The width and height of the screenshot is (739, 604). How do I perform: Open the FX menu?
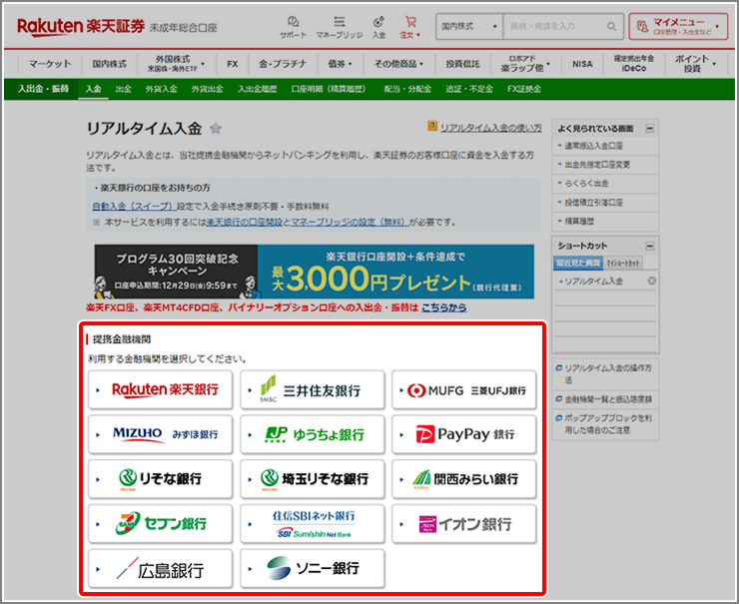tap(233, 64)
